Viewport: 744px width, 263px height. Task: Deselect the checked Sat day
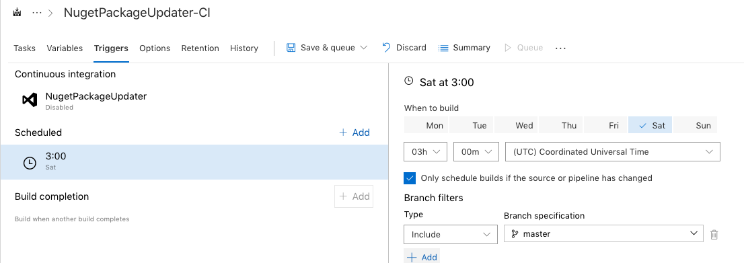[650, 125]
